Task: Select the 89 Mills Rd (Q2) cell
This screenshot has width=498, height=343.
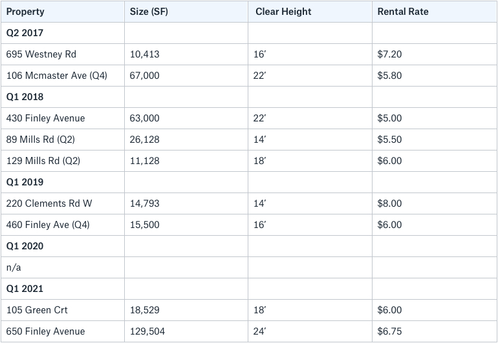Action: tap(63, 140)
